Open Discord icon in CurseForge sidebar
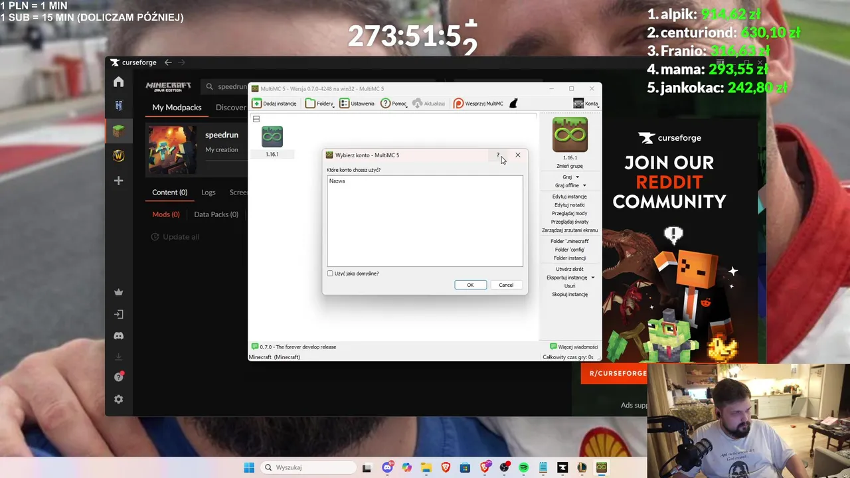This screenshot has width=850, height=478. coord(119,336)
